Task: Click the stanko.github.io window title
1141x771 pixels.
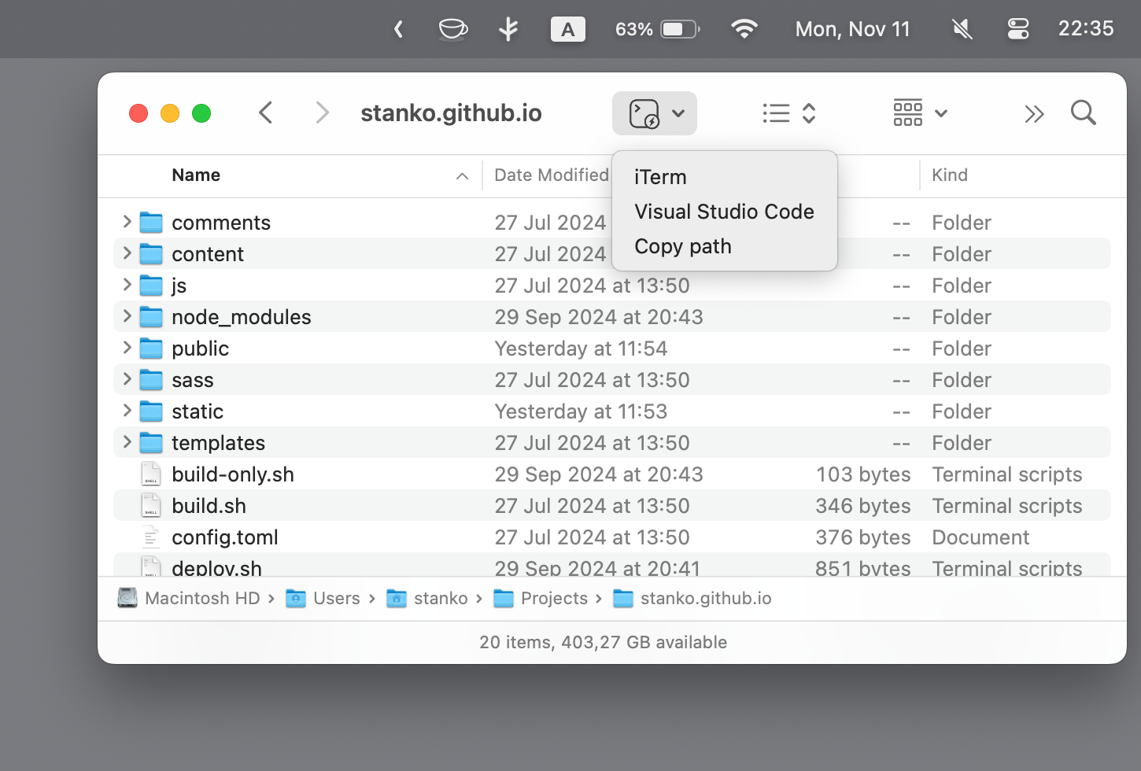Action: [451, 113]
